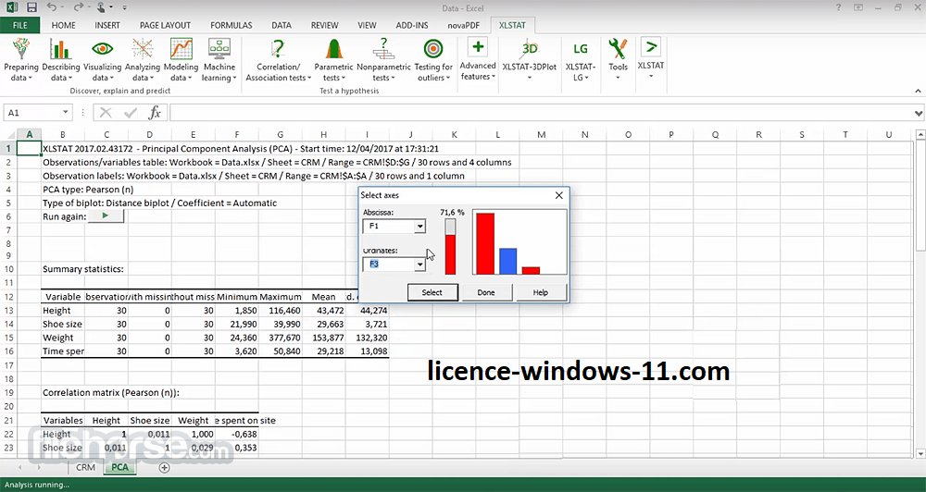Open Visualizing data tools

pos(102,50)
